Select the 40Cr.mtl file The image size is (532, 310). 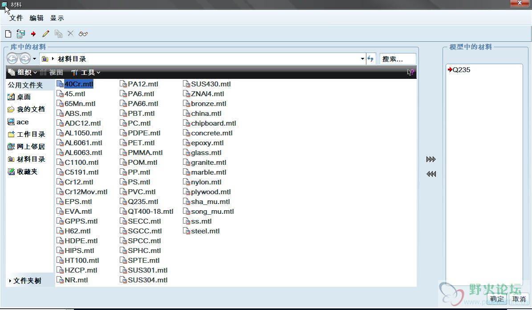(x=75, y=84)
